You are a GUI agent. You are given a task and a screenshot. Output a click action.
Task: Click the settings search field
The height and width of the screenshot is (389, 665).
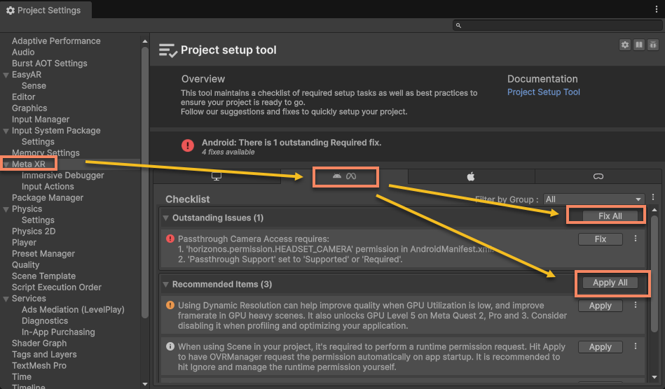pos(557,25)
